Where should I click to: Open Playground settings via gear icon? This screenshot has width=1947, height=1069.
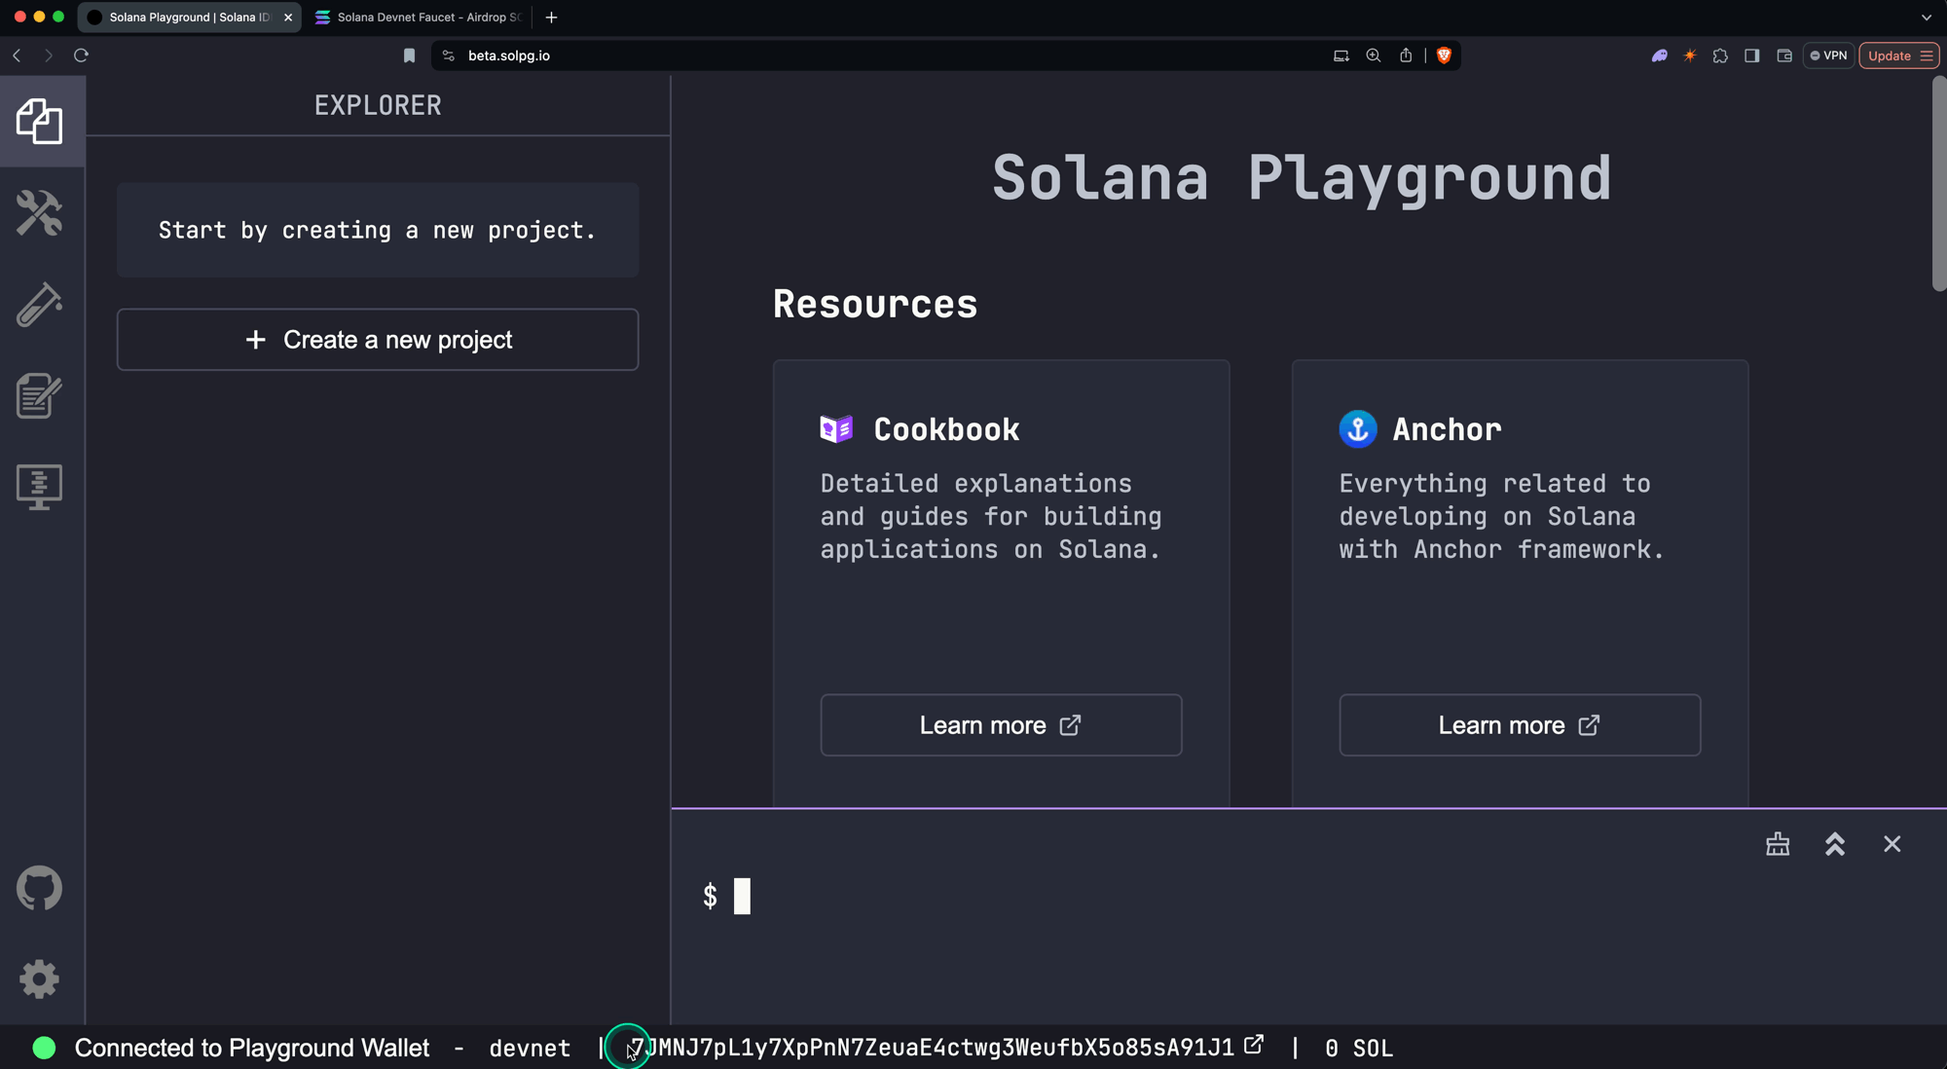[x=41, y=979]
